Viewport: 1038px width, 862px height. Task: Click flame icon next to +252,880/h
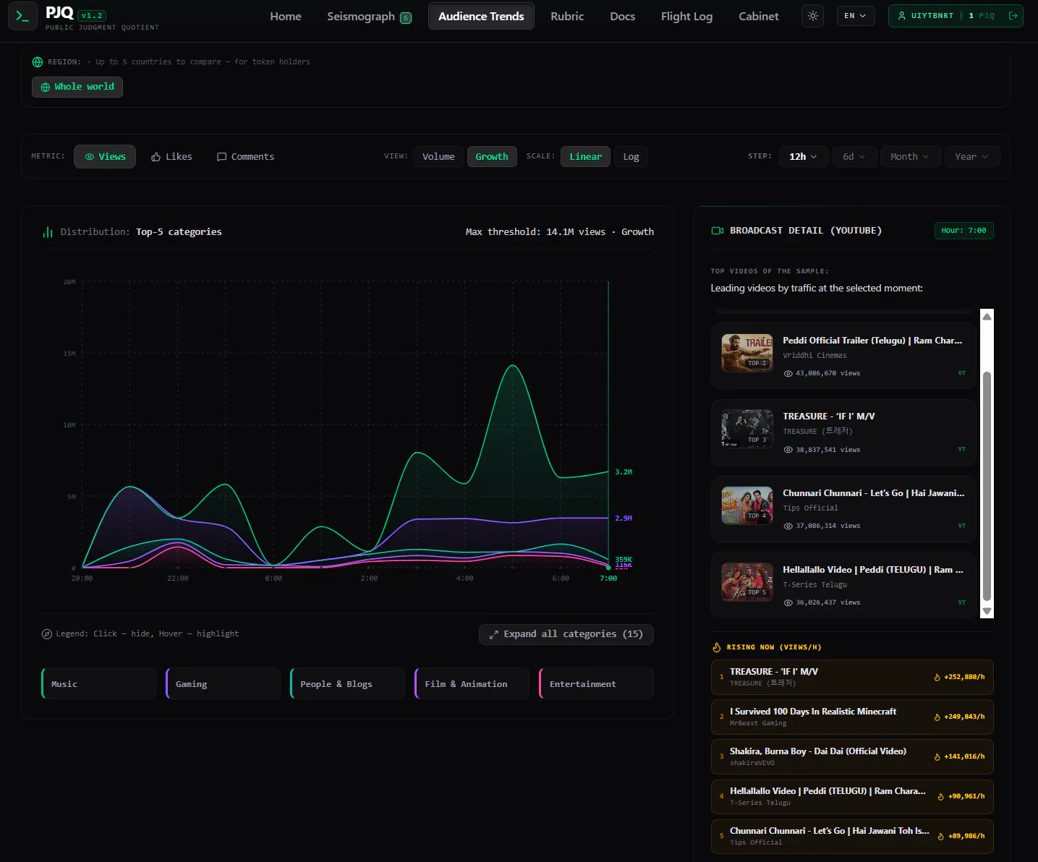(937, 678)
